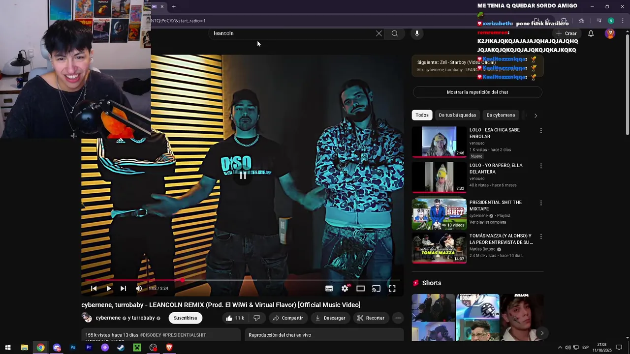Open Chrome three-dot menu
Screen dimensions: 630x354
(x=622, y=21)
